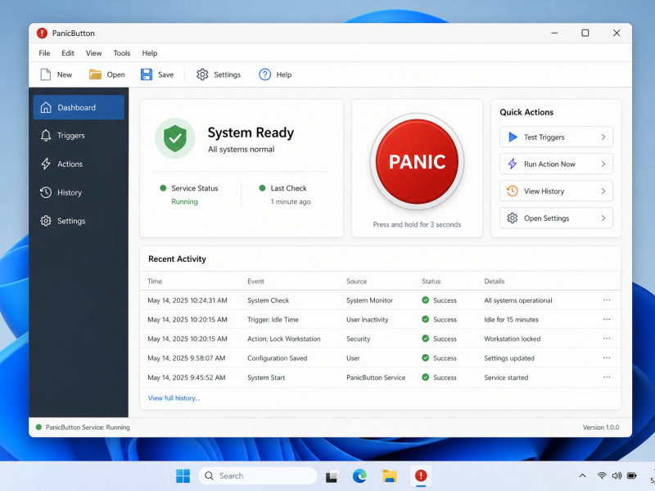655x491 pixels.
Task: Click 'Press and hold for 3 seconds' text
Action: 417,224
